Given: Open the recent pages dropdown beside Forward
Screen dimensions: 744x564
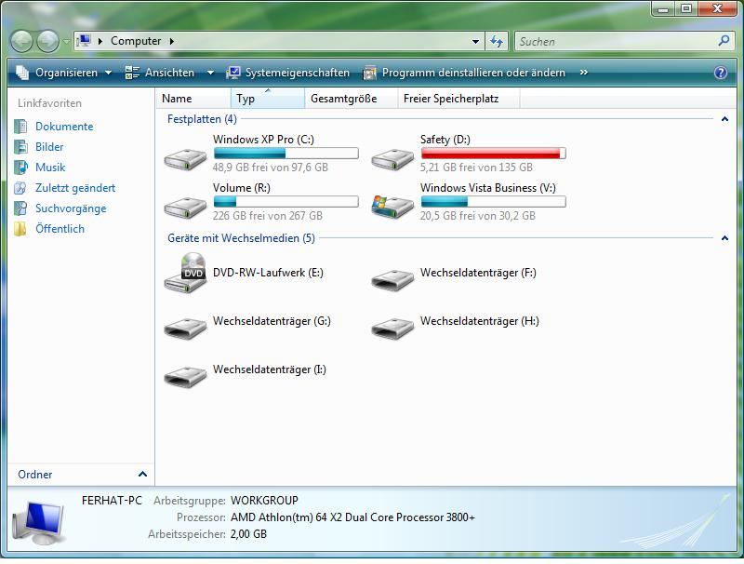Looking at the screenshot, I should [66, 41].
